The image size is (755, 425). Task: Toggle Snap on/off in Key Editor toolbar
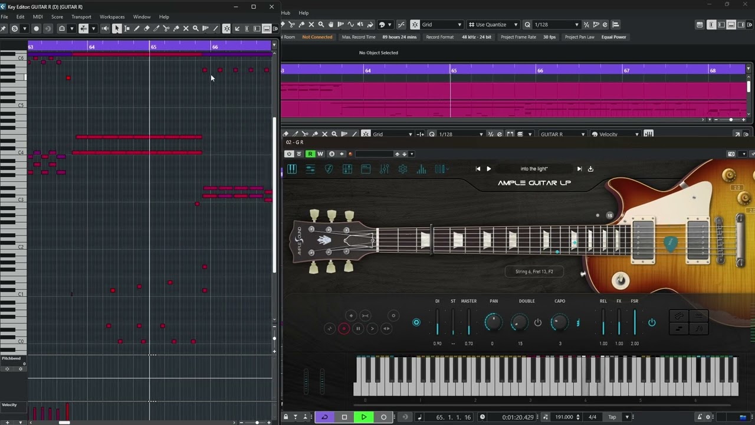pos(226,28)
